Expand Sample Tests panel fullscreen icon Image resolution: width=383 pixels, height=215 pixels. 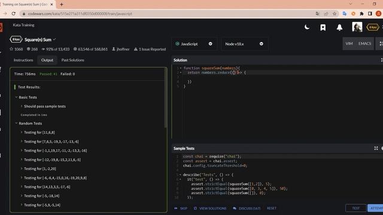pyautogui.click(x=376, y=148)
